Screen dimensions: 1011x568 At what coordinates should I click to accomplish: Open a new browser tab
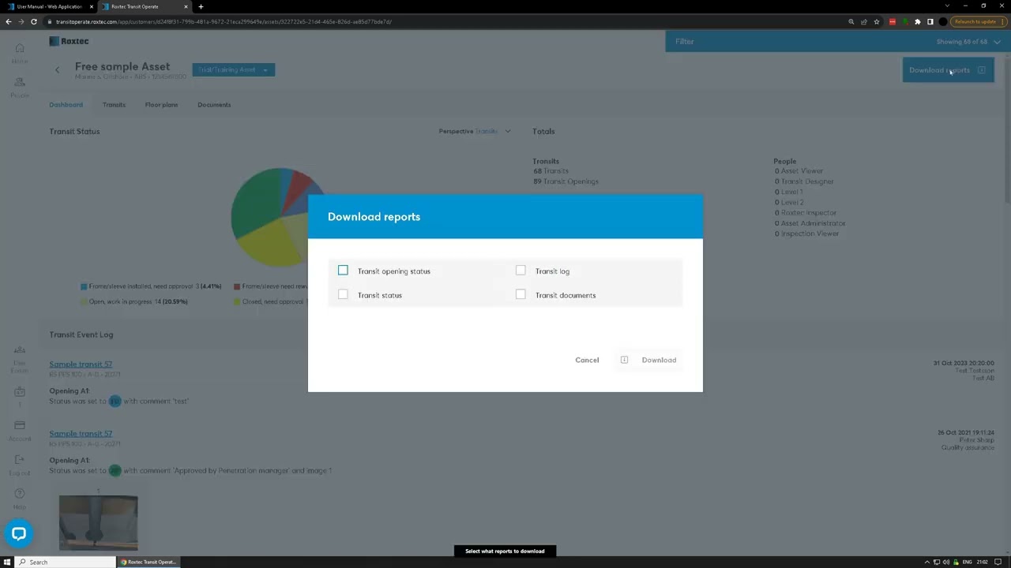(201, 6)
